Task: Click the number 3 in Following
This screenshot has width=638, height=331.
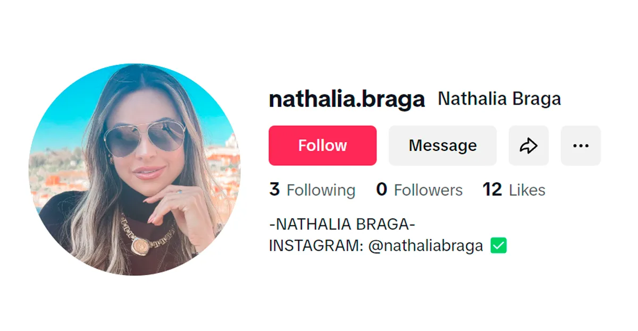Action: pos(274,190)
